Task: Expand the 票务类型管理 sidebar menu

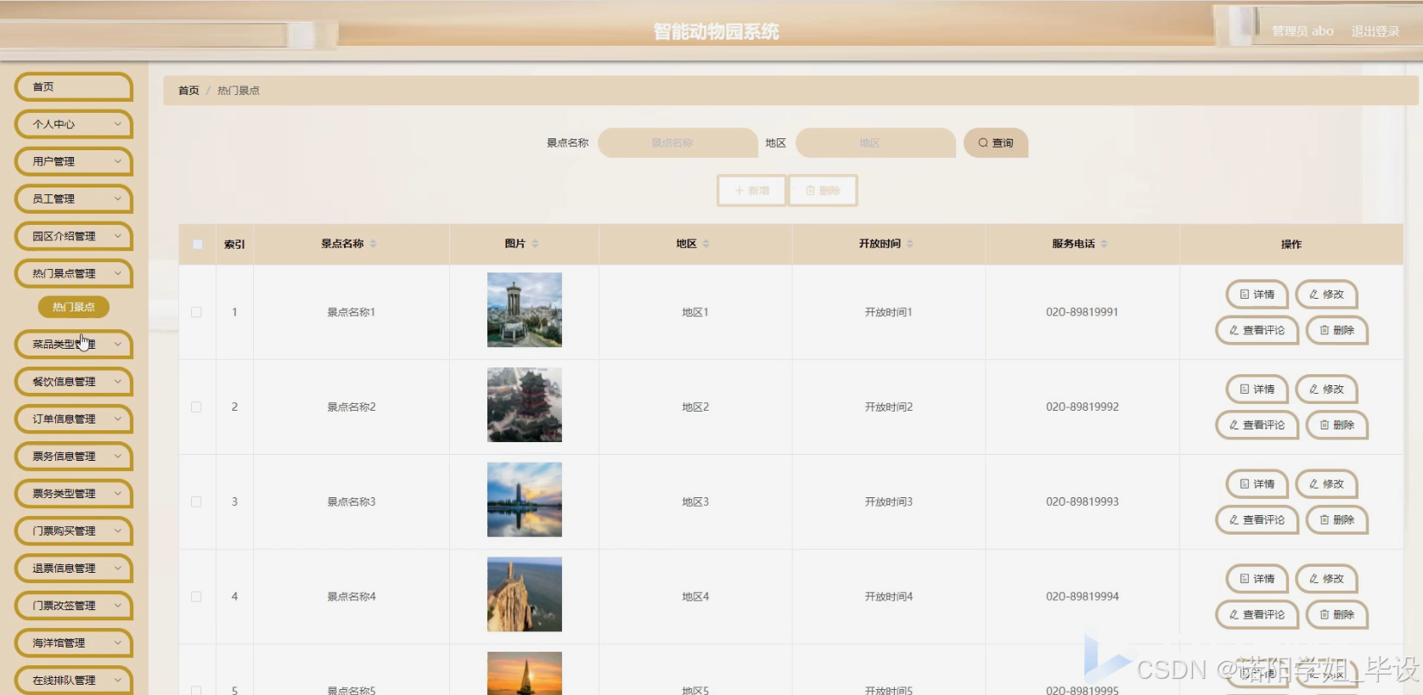Action: tap(74, 494)
